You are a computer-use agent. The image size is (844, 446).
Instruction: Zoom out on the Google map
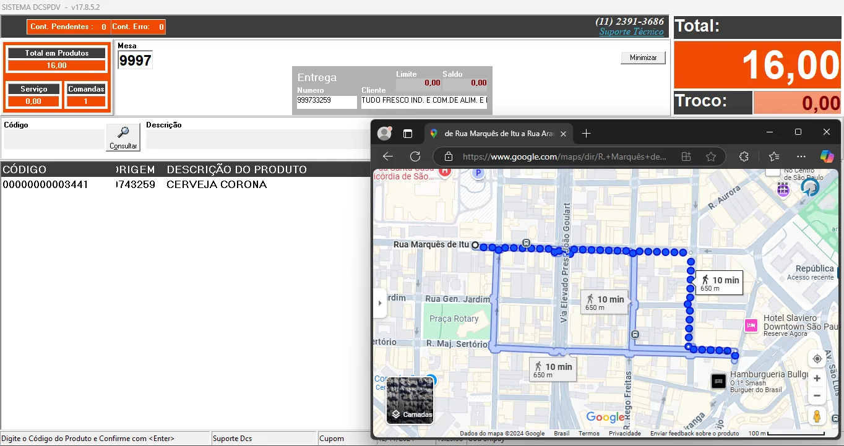click(x=817, y=395)
